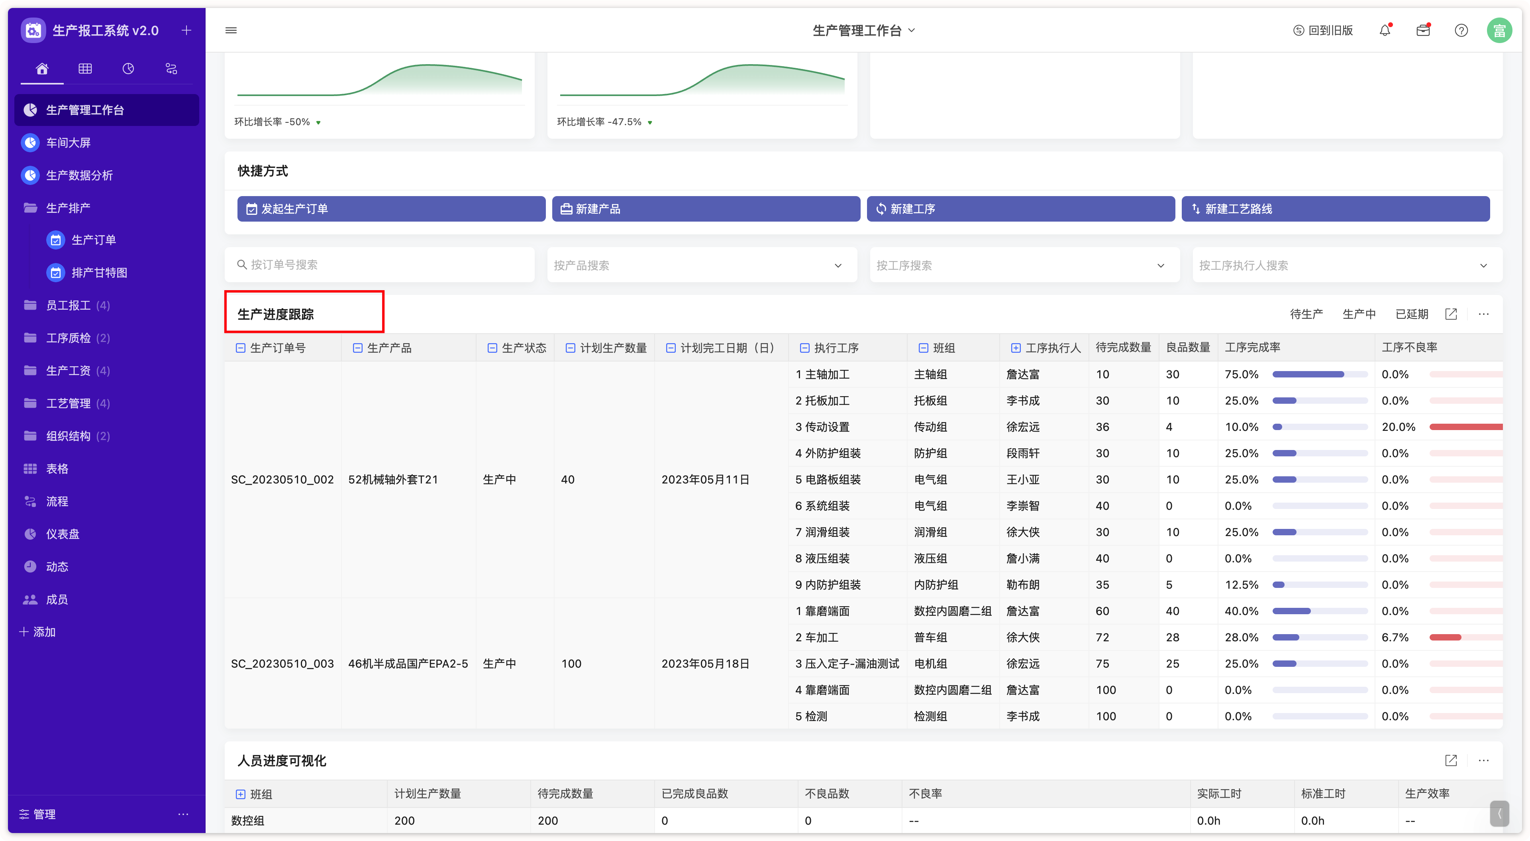Expand the 员工报工 folder
Screen dimensions: 1530x841
coord(107,305)
